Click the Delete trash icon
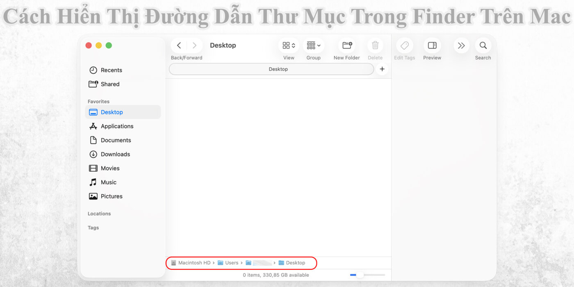This screenshot has height=287, width=574. 375,45
